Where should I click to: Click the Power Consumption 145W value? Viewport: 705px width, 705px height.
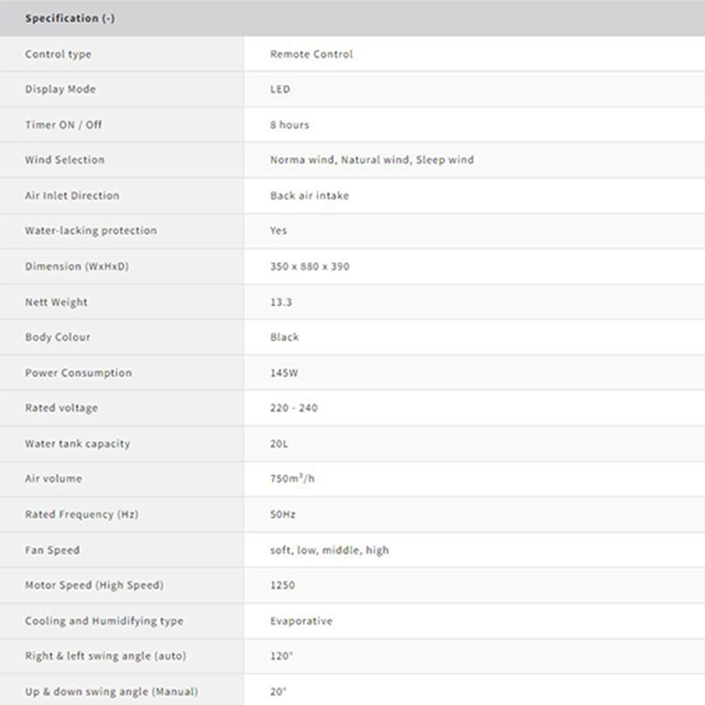[x=284, y=373]
